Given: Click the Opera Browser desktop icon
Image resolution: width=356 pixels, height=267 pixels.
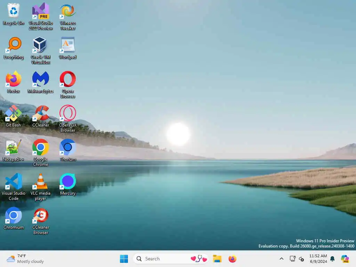Looking at the screenshot, I should (68, 84).
